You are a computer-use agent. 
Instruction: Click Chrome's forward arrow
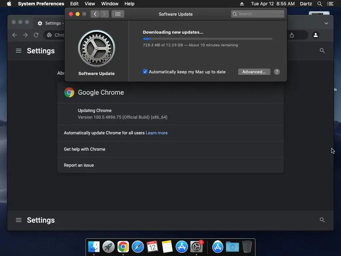tap(25, 35)
